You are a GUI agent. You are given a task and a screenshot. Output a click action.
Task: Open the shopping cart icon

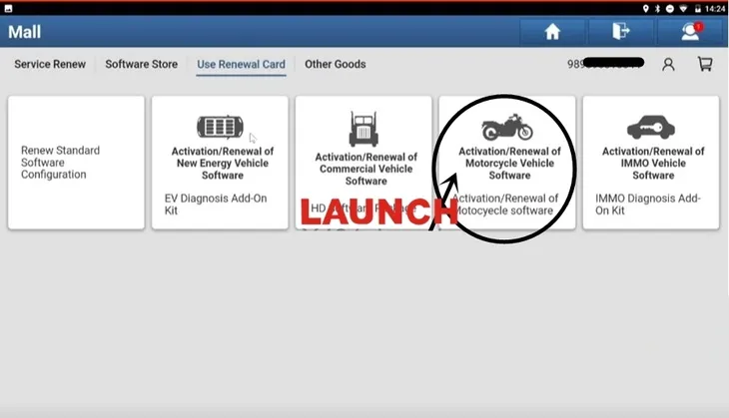[x=705, y=64]
